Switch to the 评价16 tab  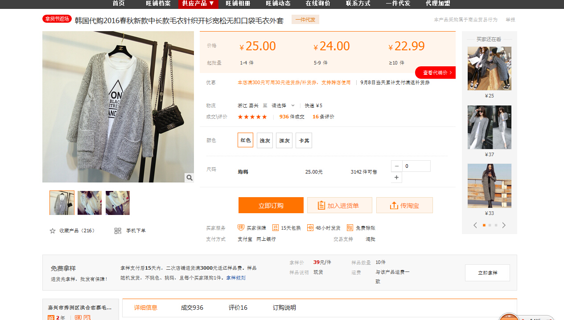(x=238, y=308)
